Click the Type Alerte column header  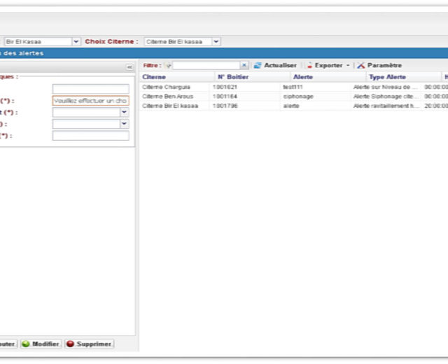[x=386, y=77]
